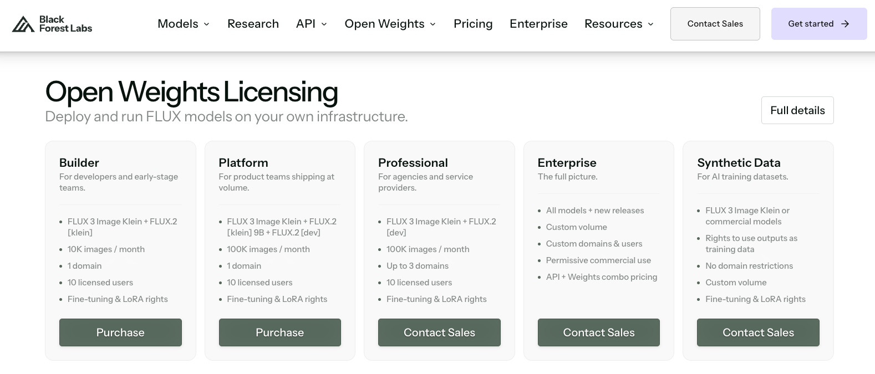Go to the Research page

(253, 24)
